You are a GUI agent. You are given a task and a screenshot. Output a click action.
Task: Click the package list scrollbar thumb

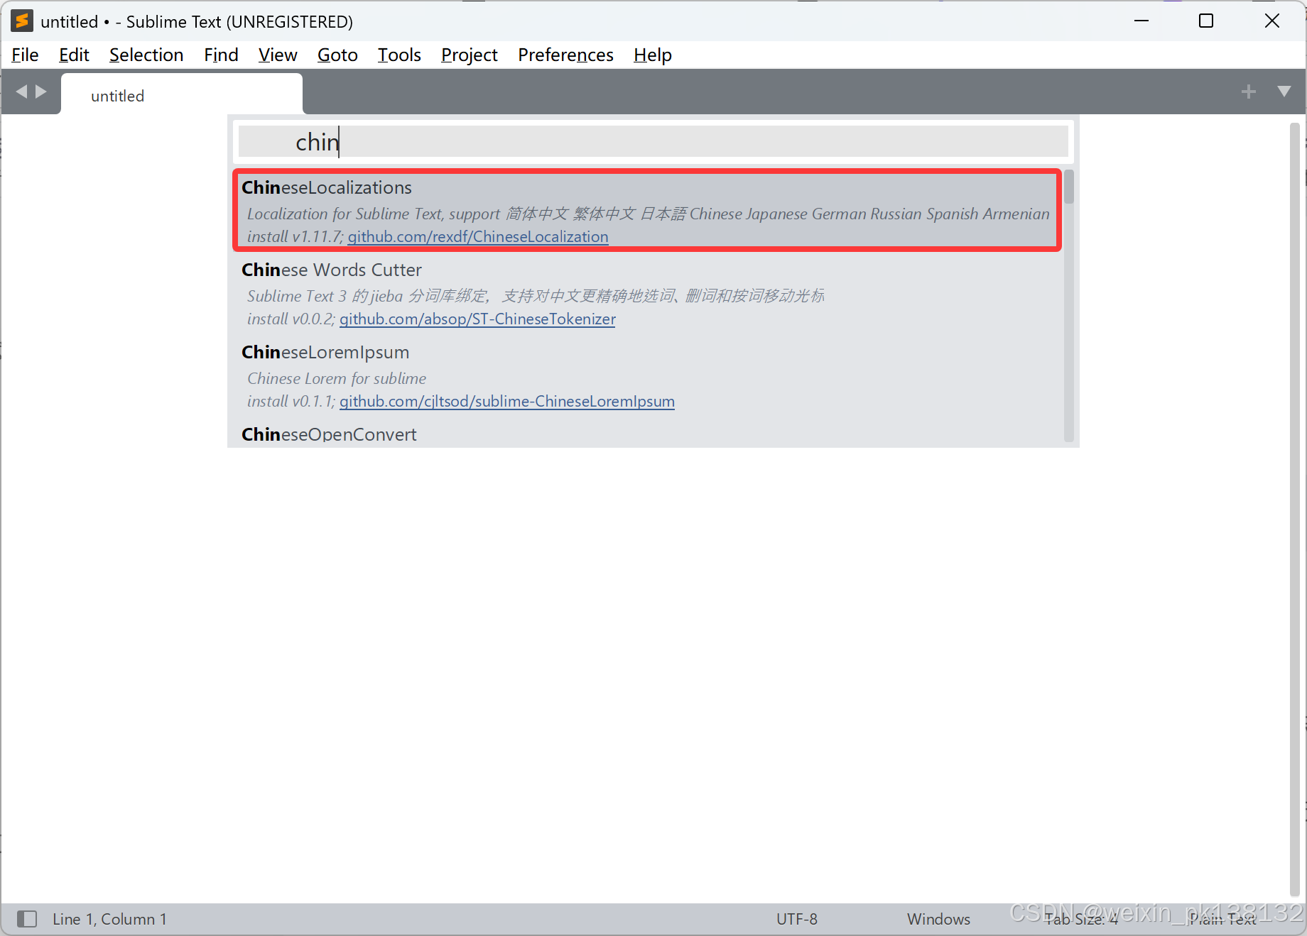1069,187
